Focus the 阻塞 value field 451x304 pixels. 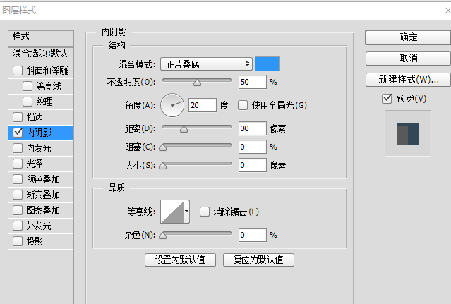pos(252,147)
